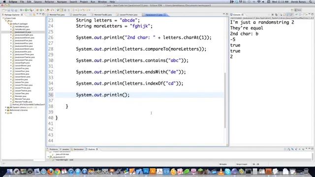Image resolution: width=315 pixels, height=177 pixels.
Task: Click the New toolbar icon
Action: click(4, 10)
